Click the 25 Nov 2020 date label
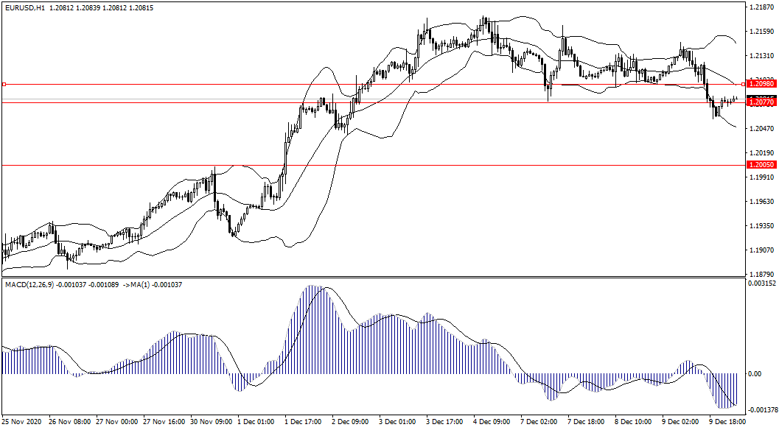 [21, 423]
